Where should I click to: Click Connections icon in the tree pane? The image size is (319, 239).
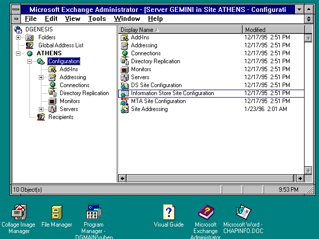click(52, 85)
